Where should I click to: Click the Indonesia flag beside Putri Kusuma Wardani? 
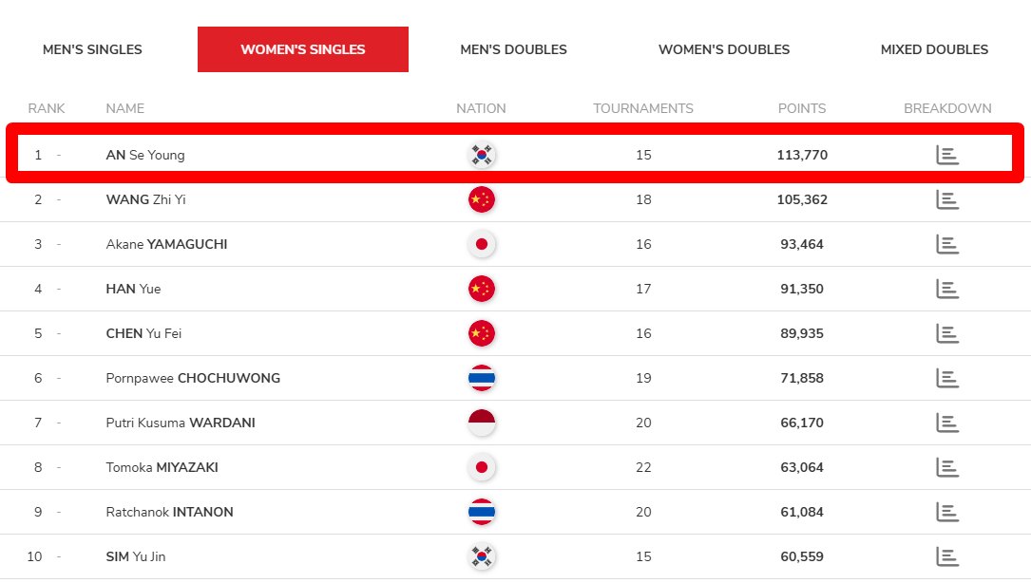click(x=482, y=423)
